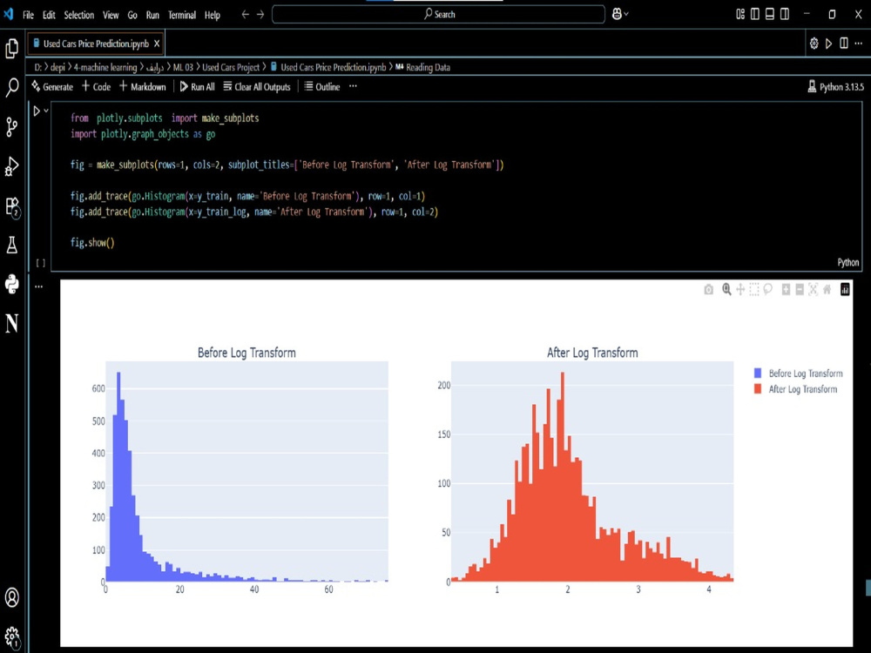The image size is (871, 653).
Task: Click '4-machine learning' breadcrumb
Action: [105, 67]
